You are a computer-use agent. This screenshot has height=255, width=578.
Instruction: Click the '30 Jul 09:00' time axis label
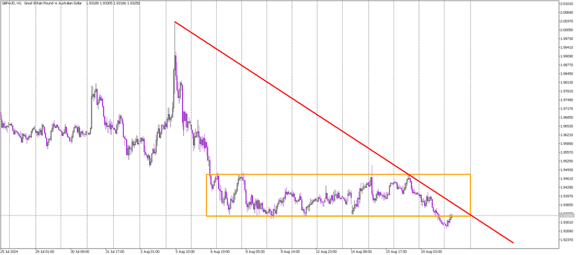pos(80,252)
